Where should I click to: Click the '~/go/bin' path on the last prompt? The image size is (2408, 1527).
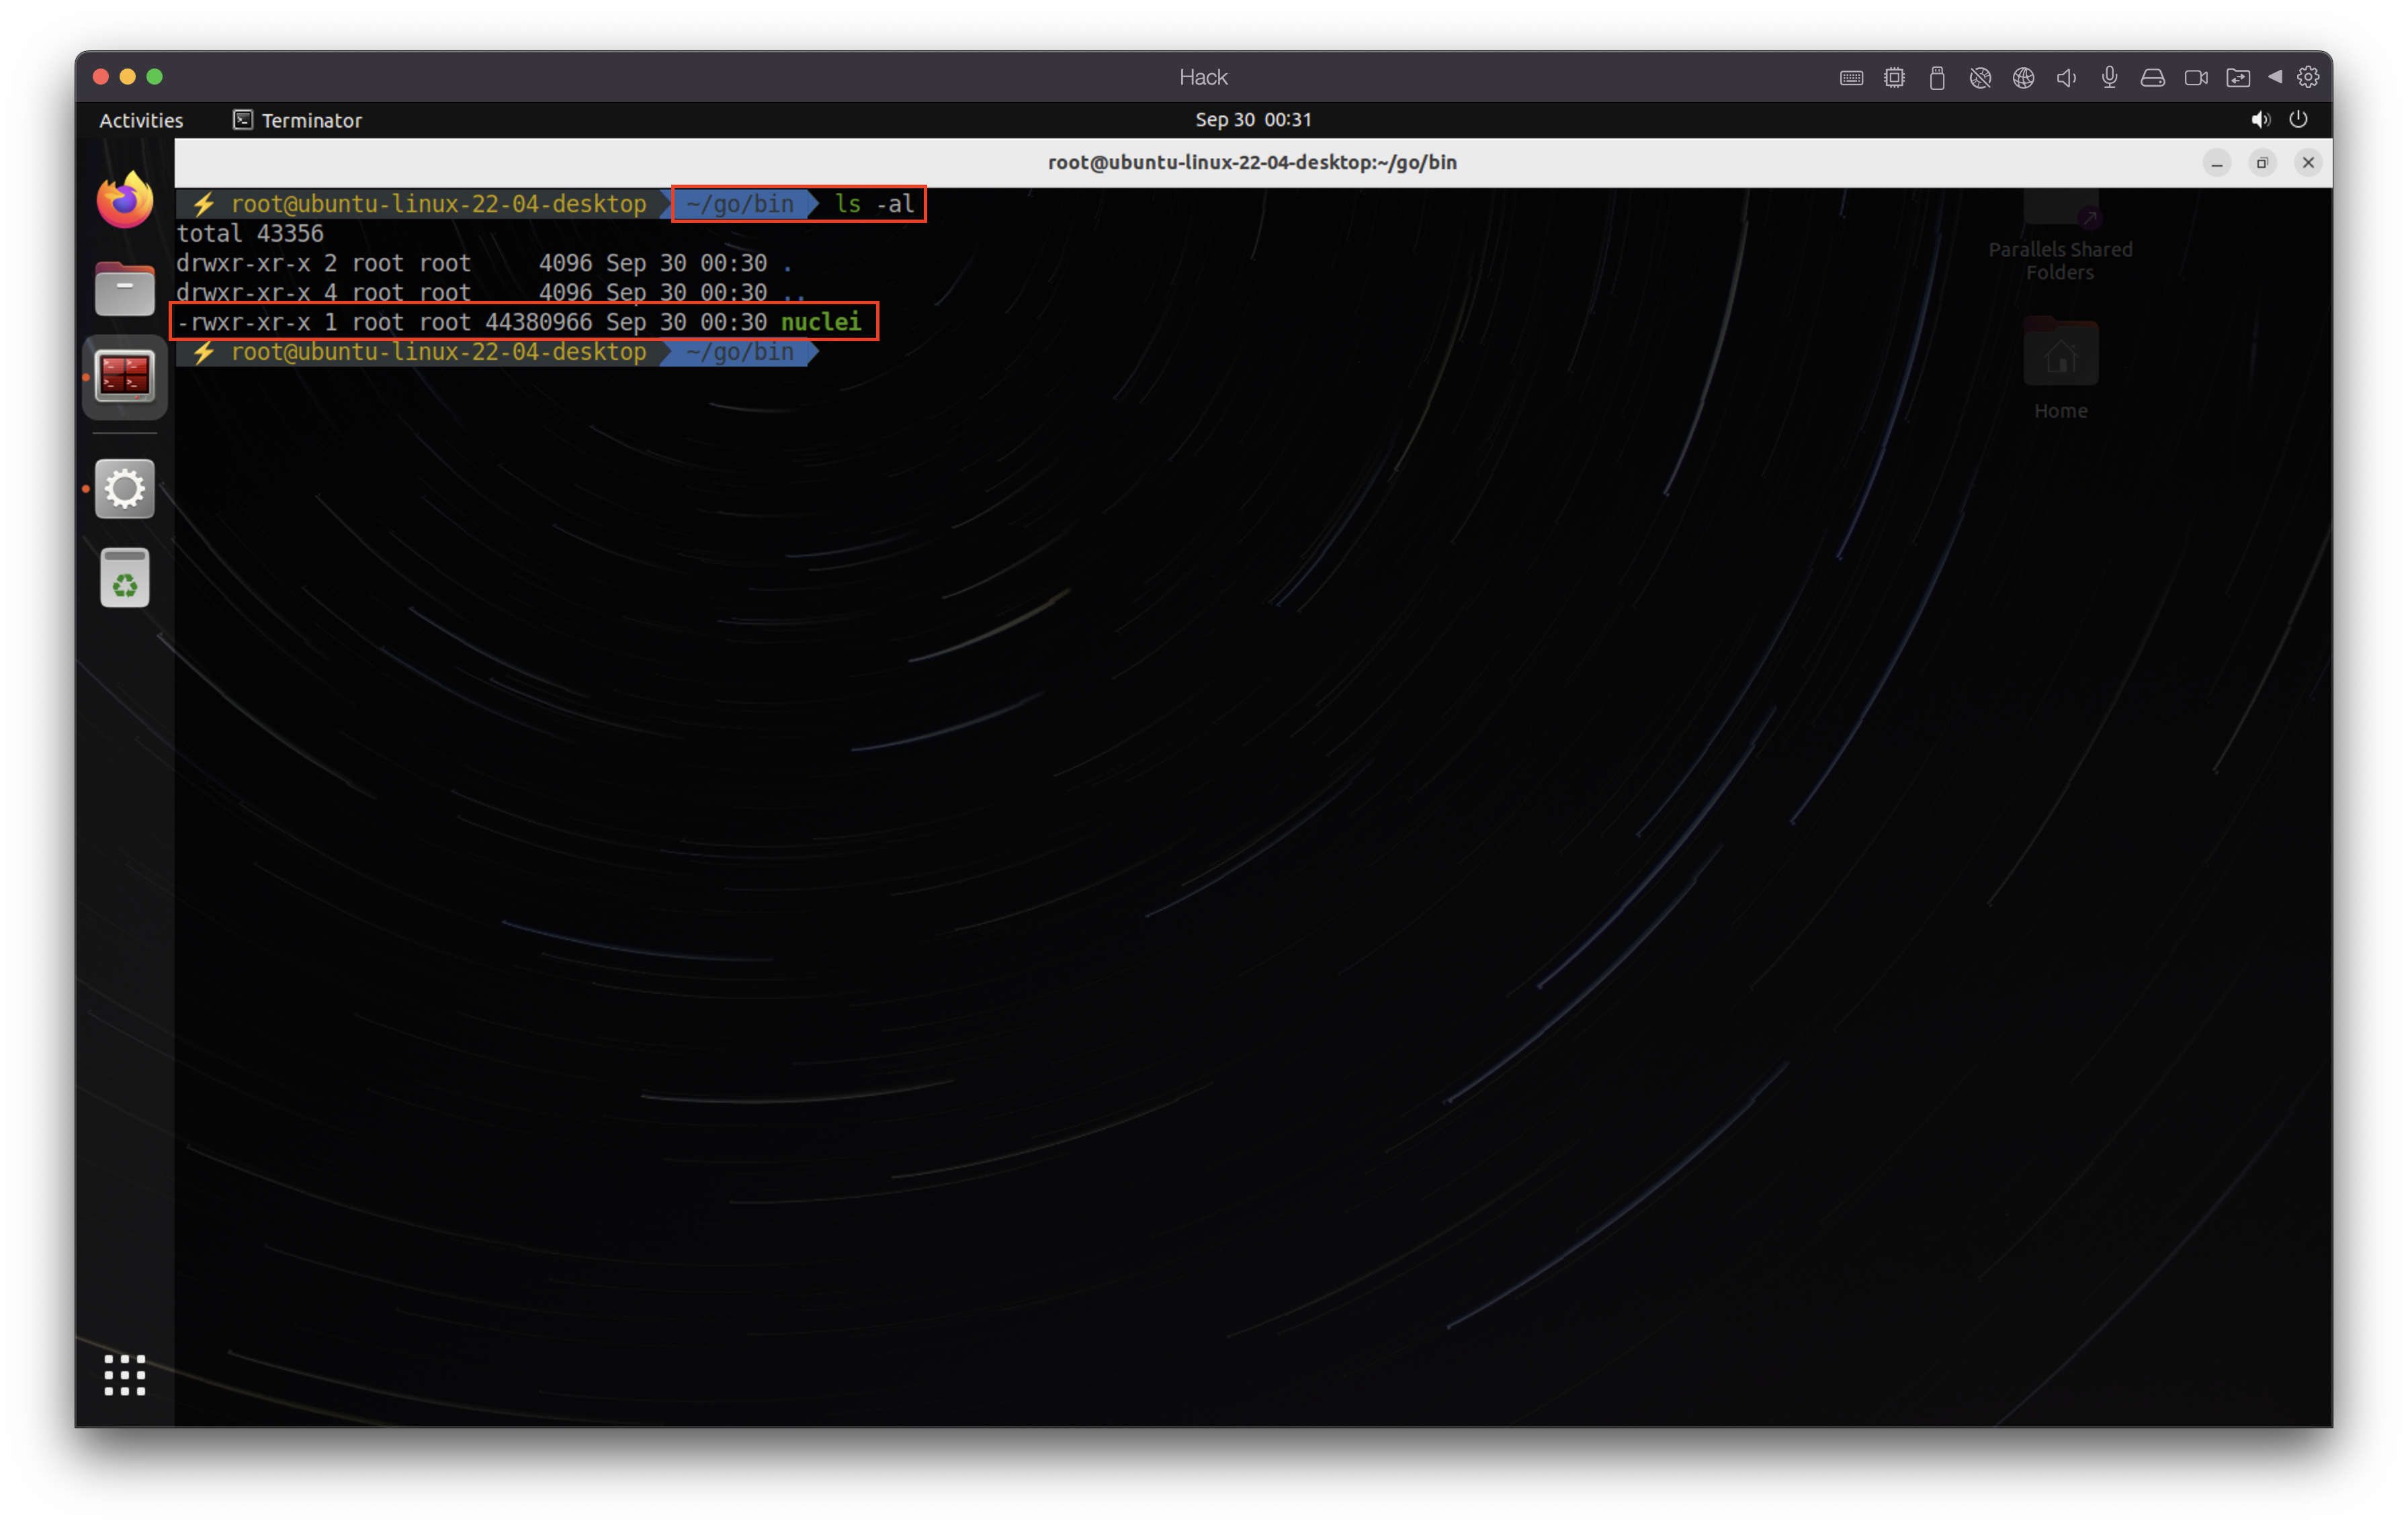740,352
